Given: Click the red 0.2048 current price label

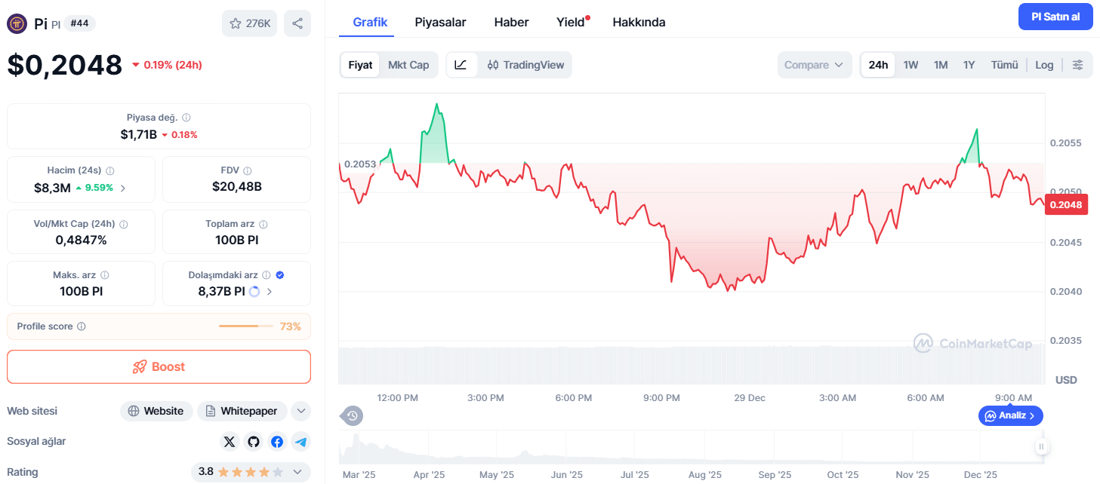Looking at the screenshot, I should tap(1066, 204).
